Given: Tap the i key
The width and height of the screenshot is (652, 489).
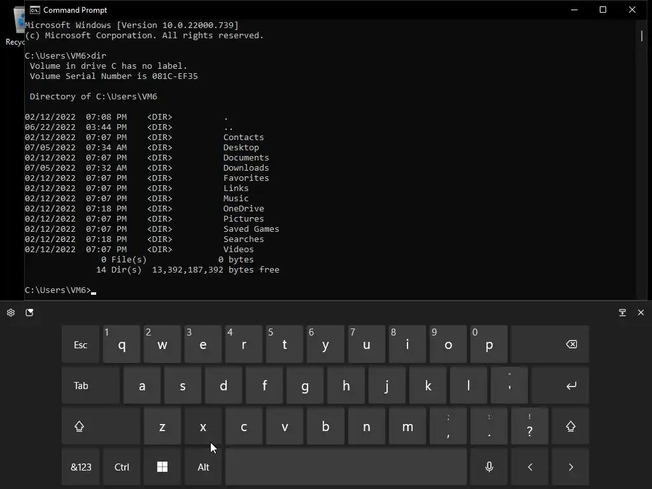Looking at the screenshot, I should 407,344.
